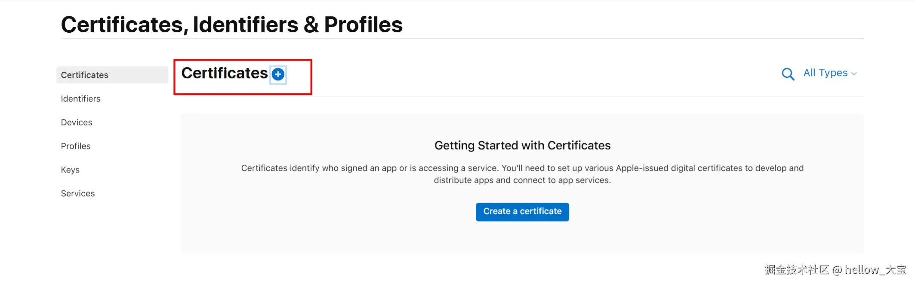Click the 掘金技术社区 watermark text
915x284 pixels.
pos(797,270)
